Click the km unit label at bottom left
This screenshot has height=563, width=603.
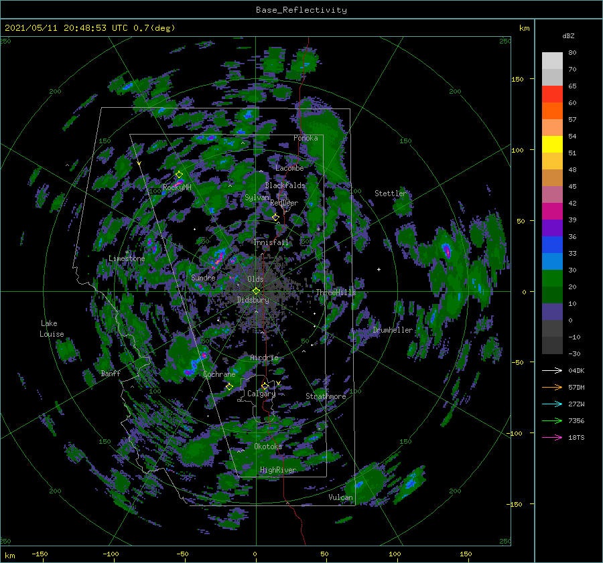(x=10, y=556)
